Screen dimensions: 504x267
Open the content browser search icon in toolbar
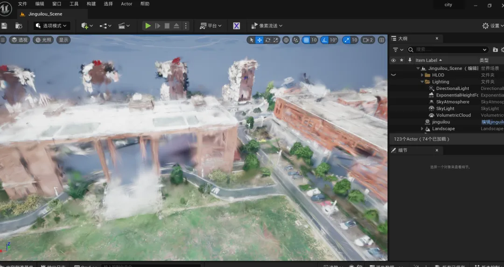(x=19, y=26)
